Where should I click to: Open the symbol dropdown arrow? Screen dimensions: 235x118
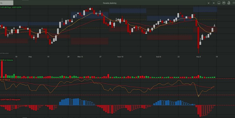(208, 3)
